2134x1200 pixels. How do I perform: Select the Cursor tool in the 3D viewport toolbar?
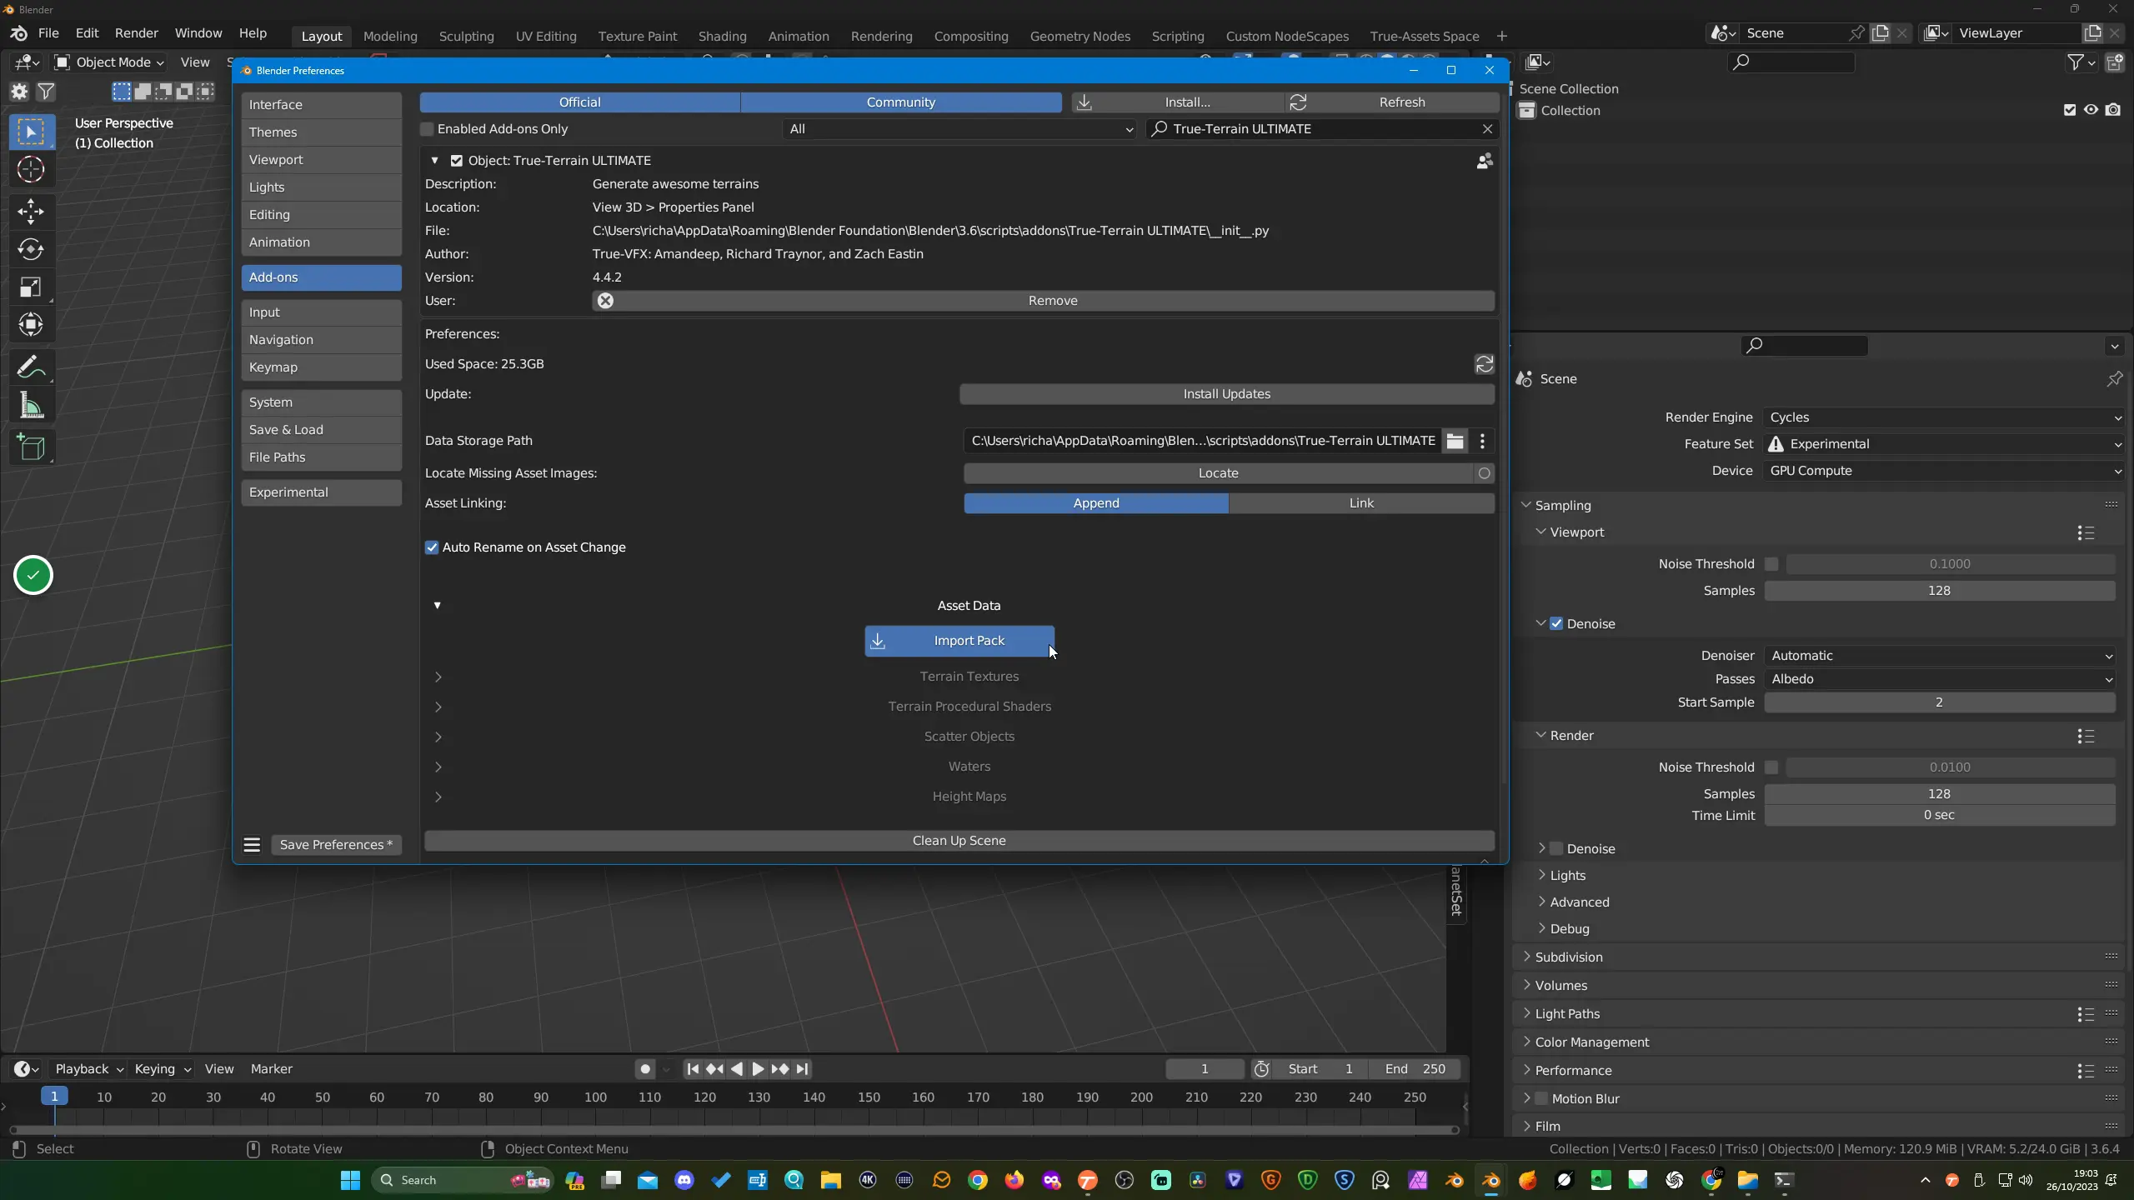point(31,169)
